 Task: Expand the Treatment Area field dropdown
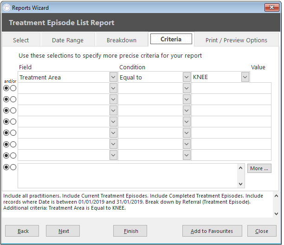click(113, 77)
